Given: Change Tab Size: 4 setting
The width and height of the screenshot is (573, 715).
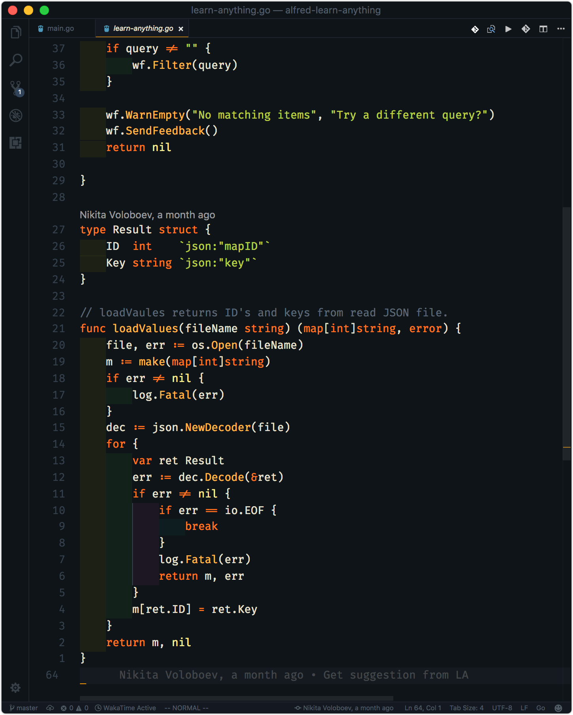Looking at the screenshot, I should [467, 708].
